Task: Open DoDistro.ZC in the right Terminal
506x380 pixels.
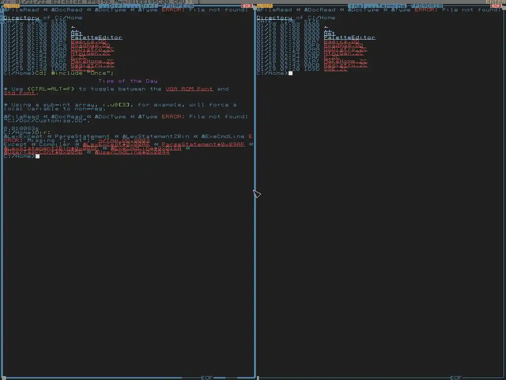Action: pos(345,49)
